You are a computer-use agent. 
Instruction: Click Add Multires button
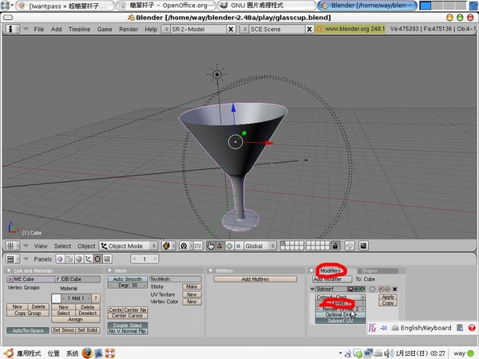point(255,279)
